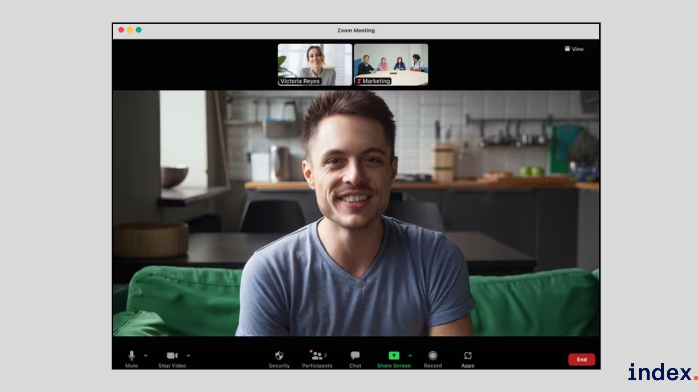The width and height of the screenshot is (698, 392).
Task: Open the View layout menu
Action: (574, 49)
